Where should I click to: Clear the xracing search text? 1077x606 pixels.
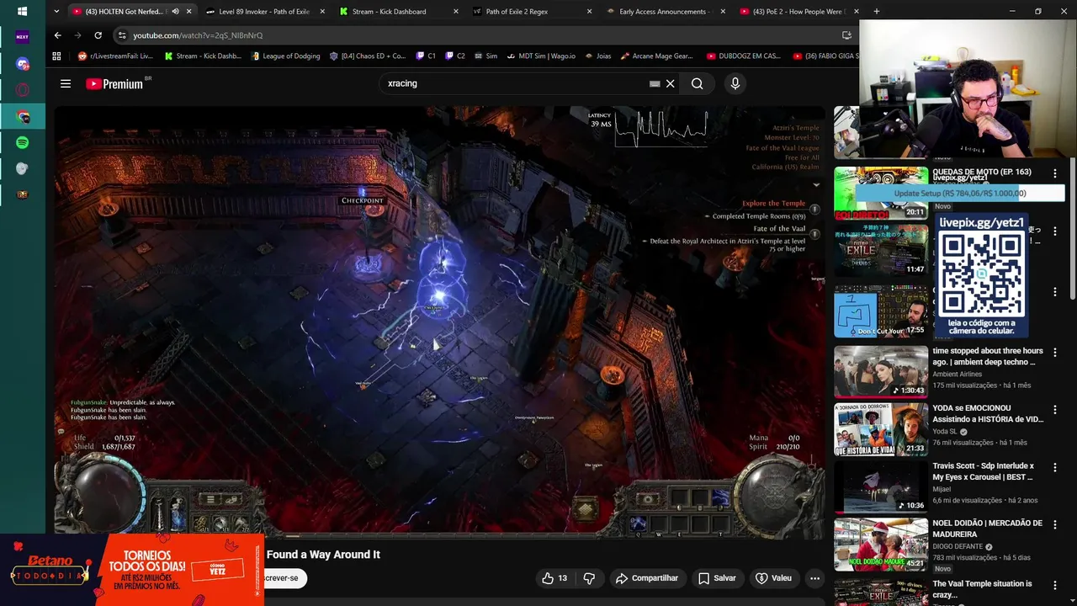tap(671, 83)
